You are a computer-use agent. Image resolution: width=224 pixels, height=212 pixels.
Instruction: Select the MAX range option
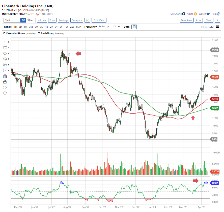[79, 27]
